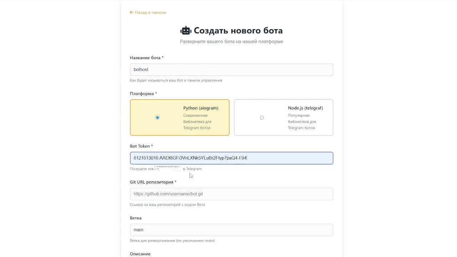The height and width of the screenshot is (257, 457).
Task: Click inside the 'Название бота' input field
Action: pyautogui.click(x=231, y=70)
